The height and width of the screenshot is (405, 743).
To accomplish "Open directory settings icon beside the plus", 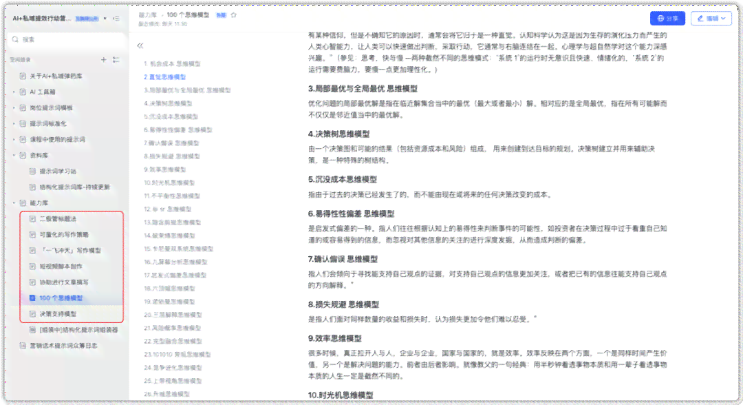I will [x=116, y=60].
